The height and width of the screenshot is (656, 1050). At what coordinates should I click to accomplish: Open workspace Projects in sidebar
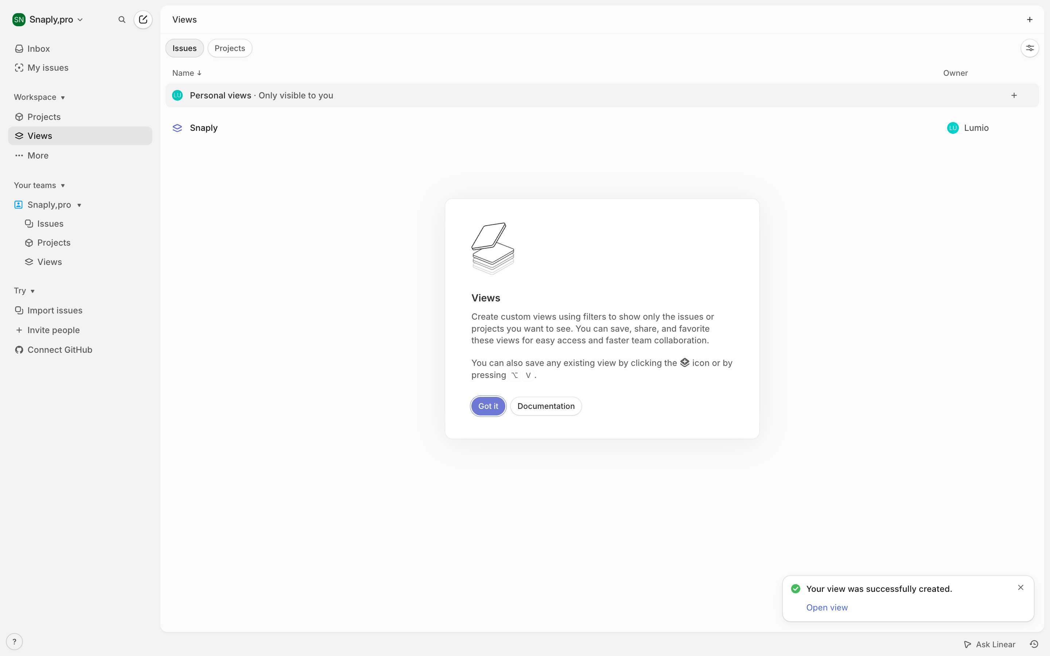(80, 117)
